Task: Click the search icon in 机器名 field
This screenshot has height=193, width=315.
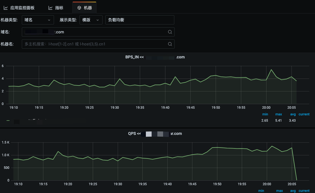Action: (170, 44)
